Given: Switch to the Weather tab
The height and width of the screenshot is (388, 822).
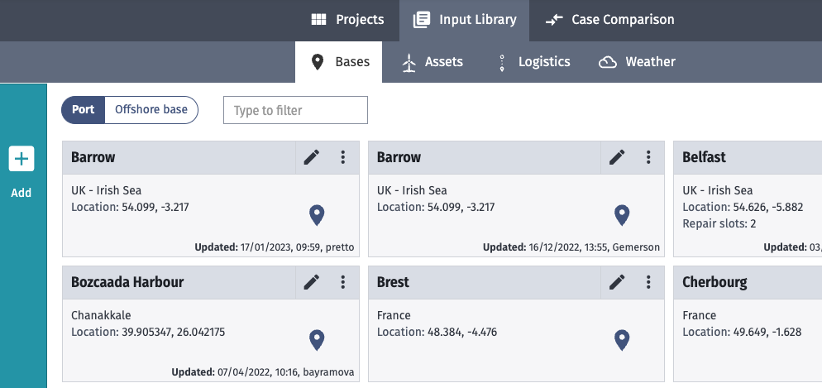Looking at the screenshot, I should (637, 62).
